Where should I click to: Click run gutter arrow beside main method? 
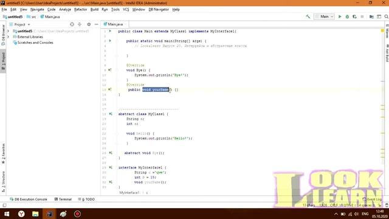110,41
